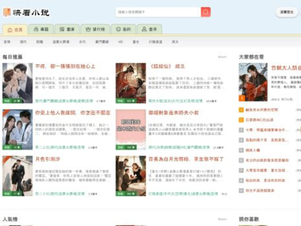This screenshot has width=301, height=226.
Task: Open rank 1 cover under 大家都在看
Action: (253, 82)
